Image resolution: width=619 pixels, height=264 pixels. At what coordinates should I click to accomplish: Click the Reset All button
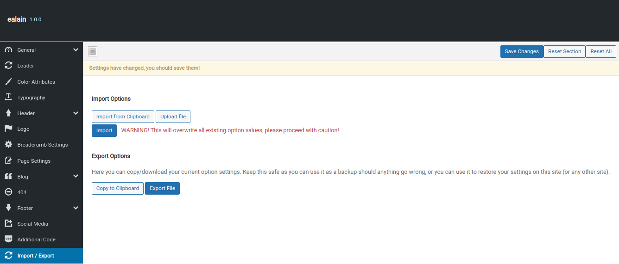tap(601, 51)
